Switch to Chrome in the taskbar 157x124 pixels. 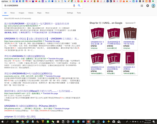23,122
